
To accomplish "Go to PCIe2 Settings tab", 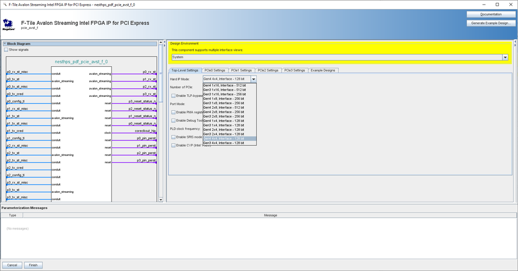I will coord(268,70).
